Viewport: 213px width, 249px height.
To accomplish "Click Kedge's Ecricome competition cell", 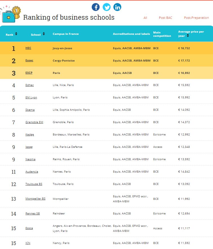I will click(159, 135).
